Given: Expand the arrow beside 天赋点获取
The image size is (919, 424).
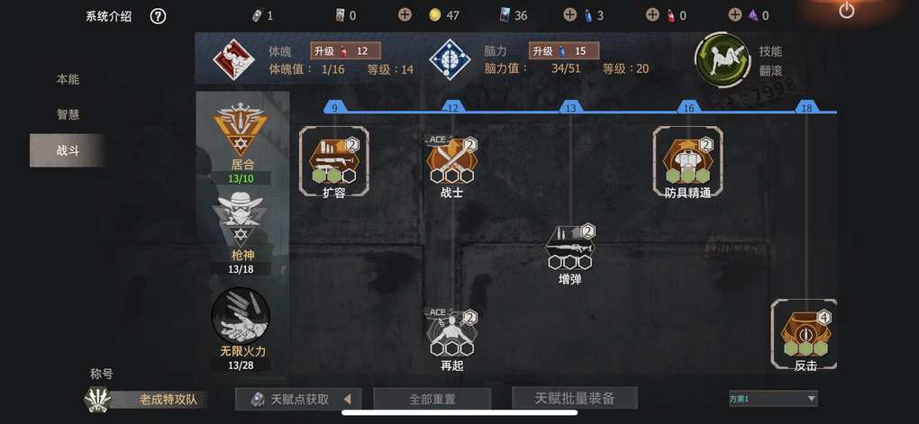Looking at the screenshot, I should coord(347,400).
